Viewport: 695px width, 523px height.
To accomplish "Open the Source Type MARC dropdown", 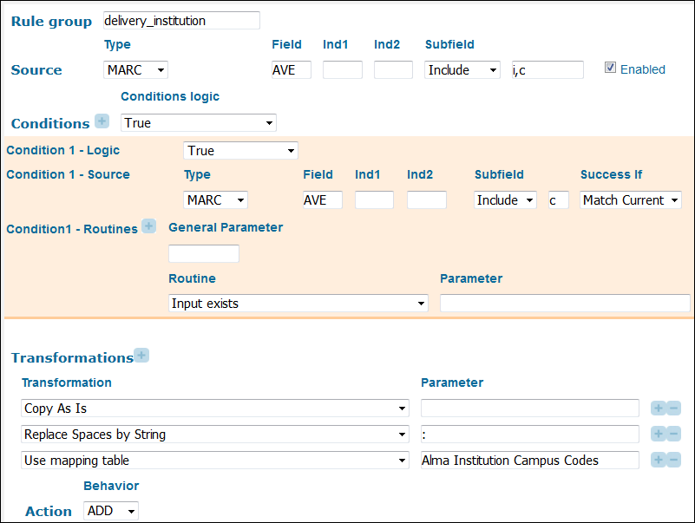I will (x=135, y=70).
